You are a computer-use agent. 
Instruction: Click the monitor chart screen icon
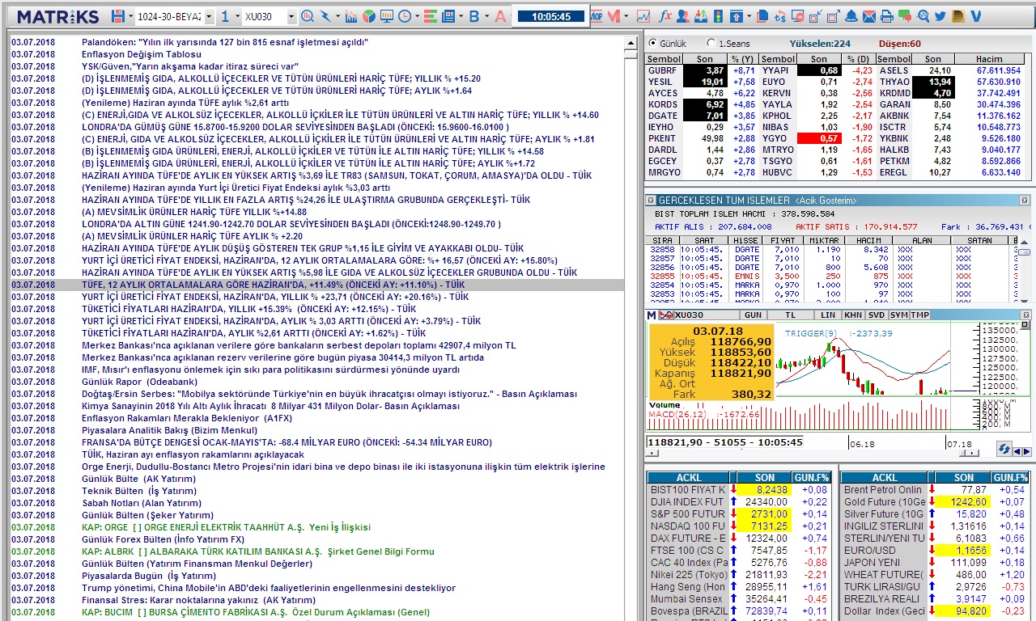[x=387, y=16]
